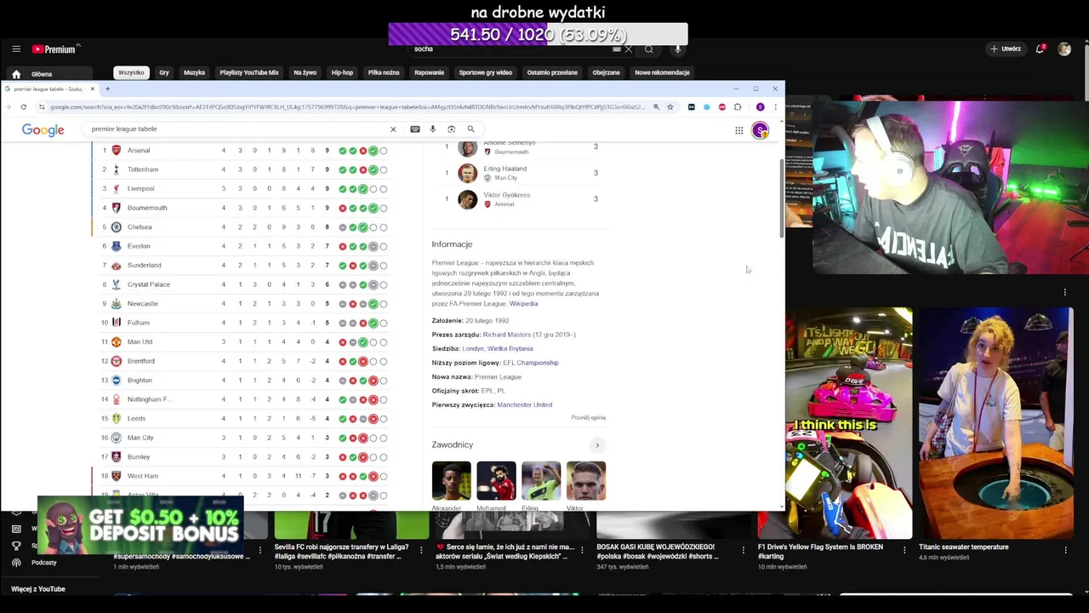Open Chrome extensions puzzle icon
Viewport: 1089px width, 613px height.
point(738,107)
